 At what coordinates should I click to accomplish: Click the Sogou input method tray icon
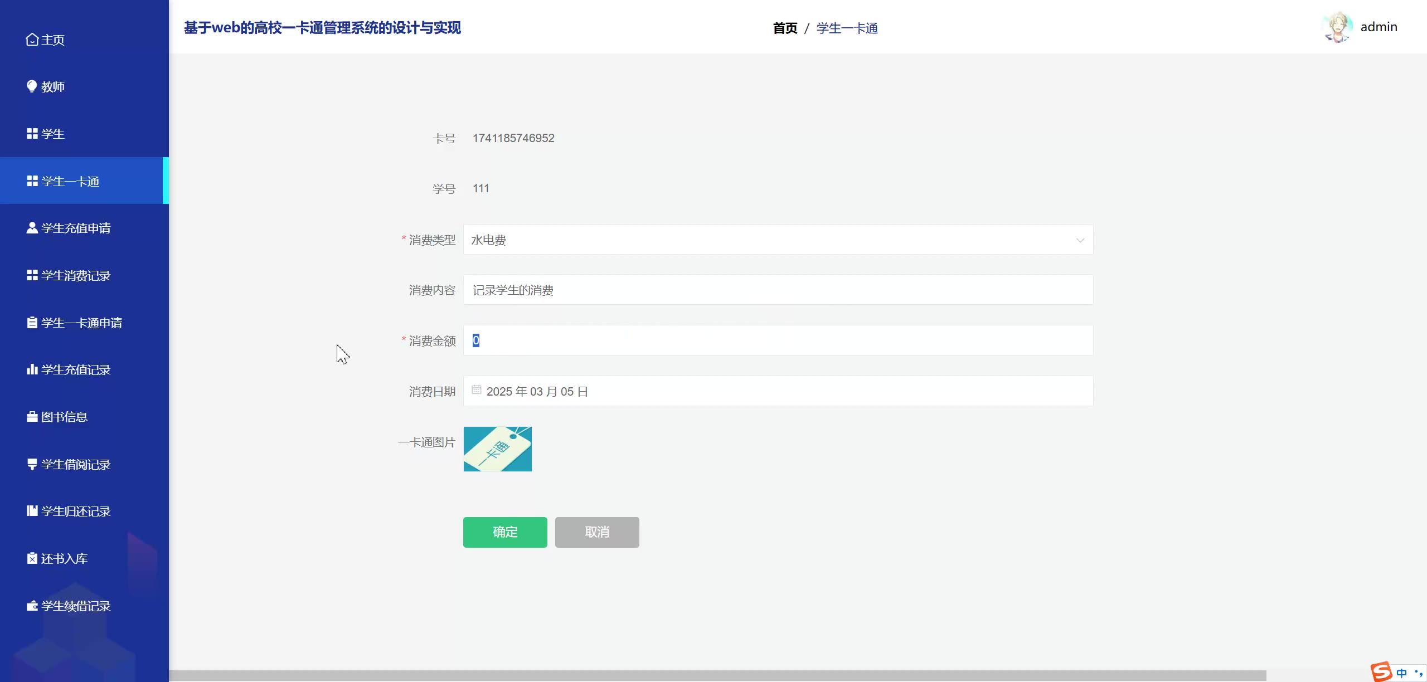[x=1381, y=671]
